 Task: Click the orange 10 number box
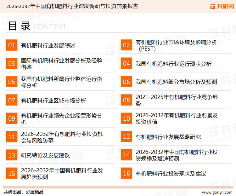(x=126, y=118)
